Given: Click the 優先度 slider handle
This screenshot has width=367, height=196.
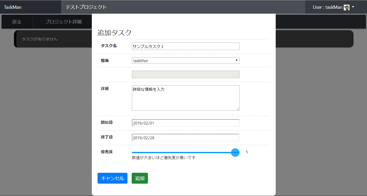Looking at the screenshot, I should 235,152.
